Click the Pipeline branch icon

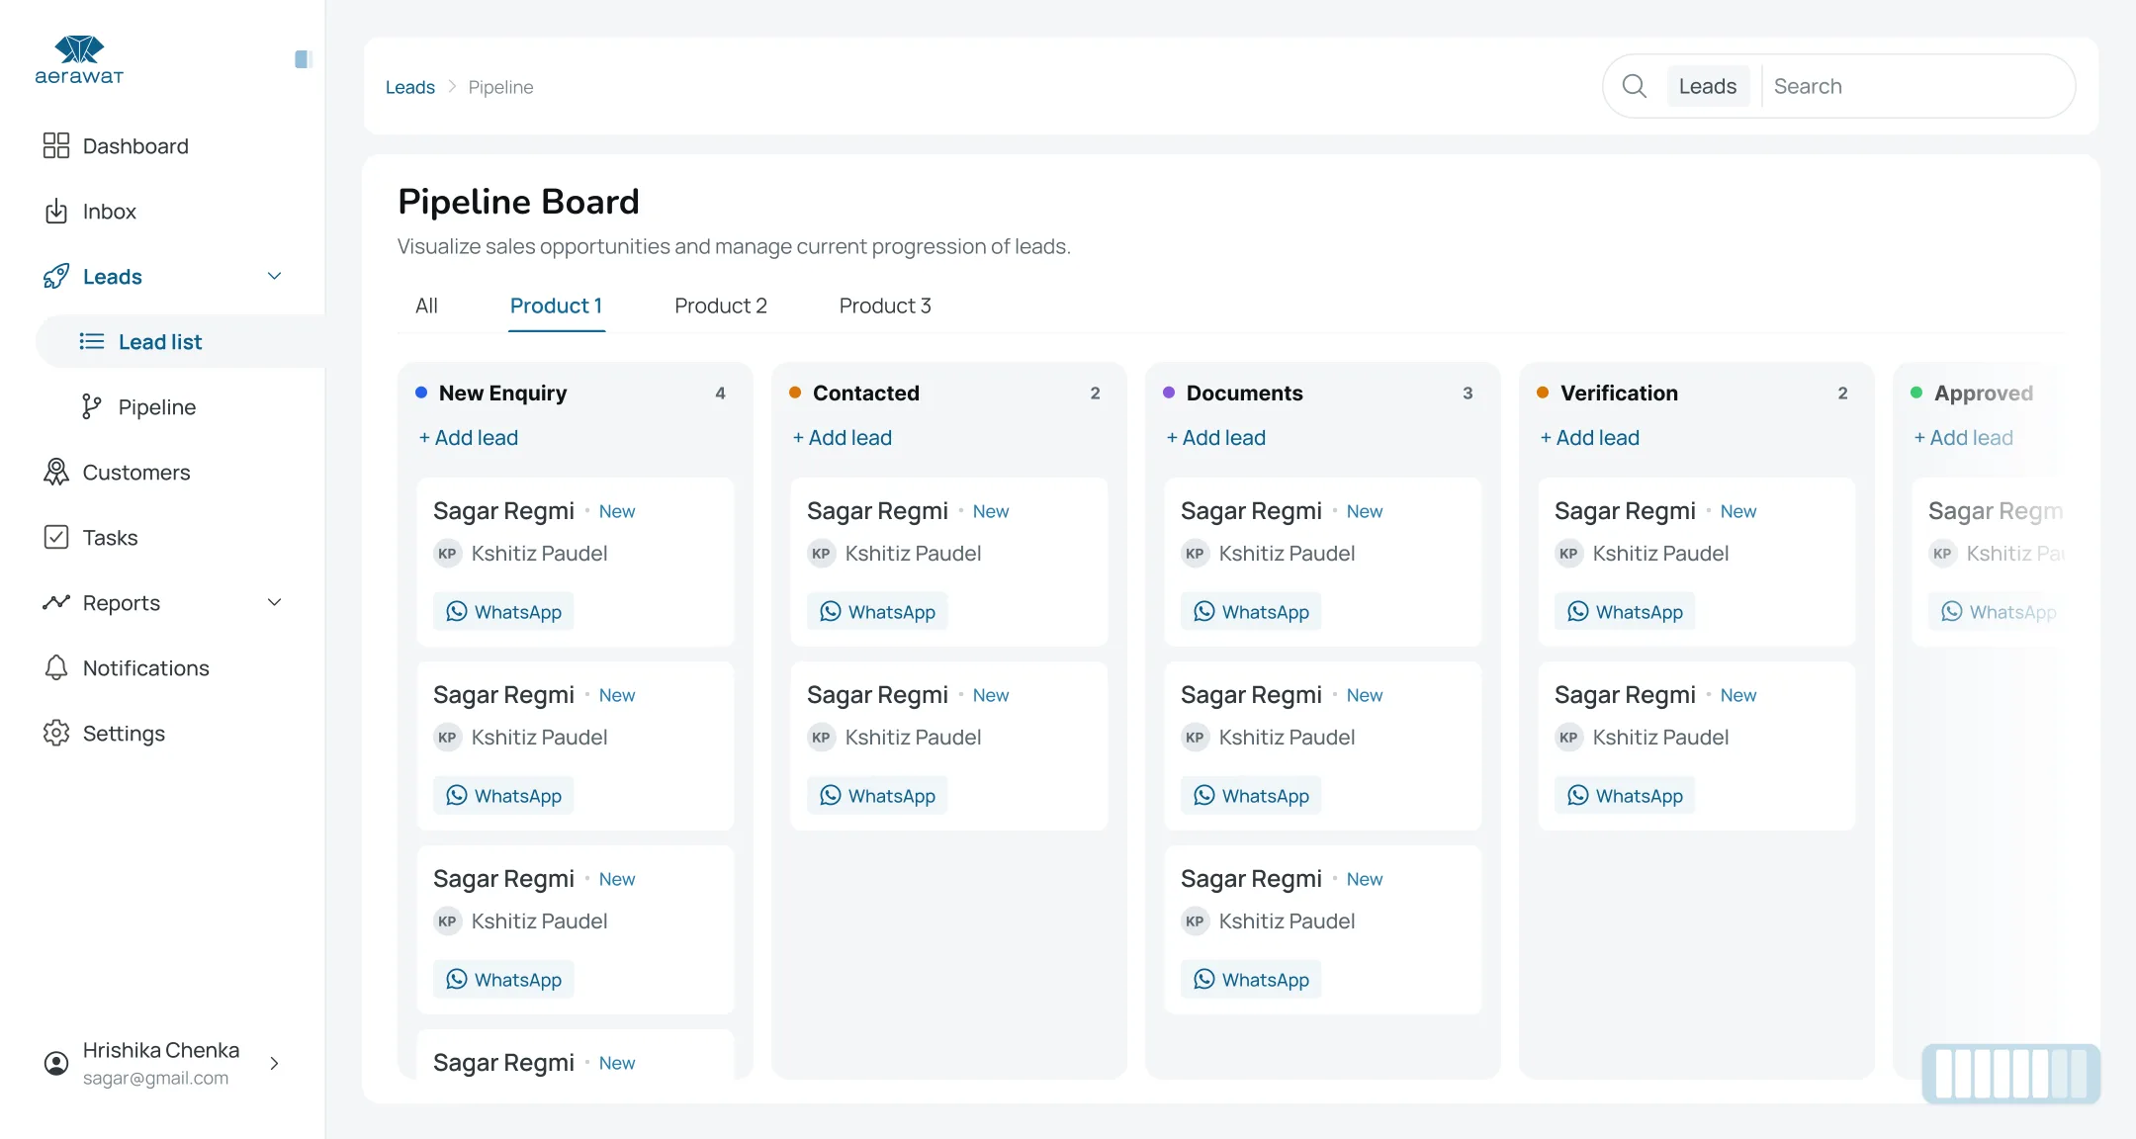(x=92, y=406)
